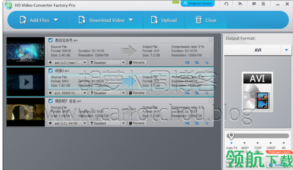Expand the Add Files dropdown arrow

coord(56,20)
